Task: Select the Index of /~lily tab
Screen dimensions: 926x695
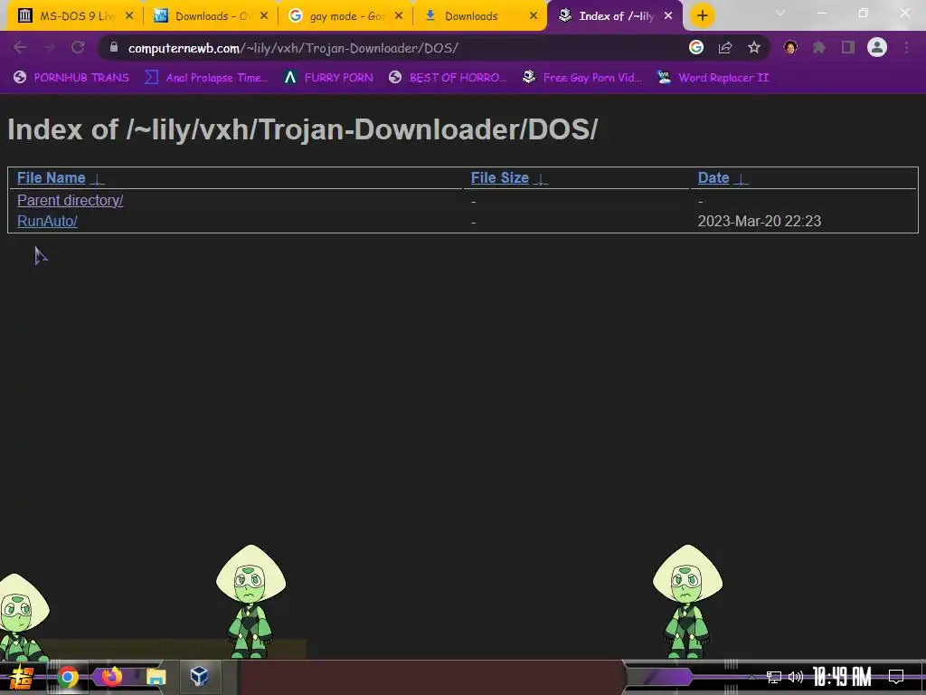Action: click(614, 16)
